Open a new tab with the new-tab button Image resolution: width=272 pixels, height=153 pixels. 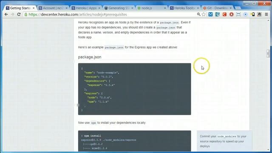238,8
